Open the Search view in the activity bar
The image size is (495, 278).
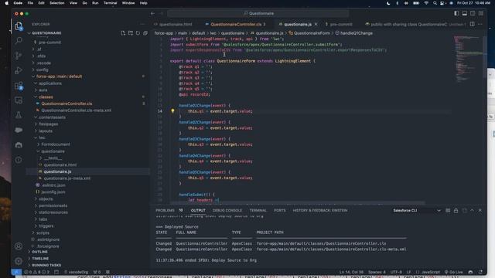pyautogui.click(x=19, y=41)
